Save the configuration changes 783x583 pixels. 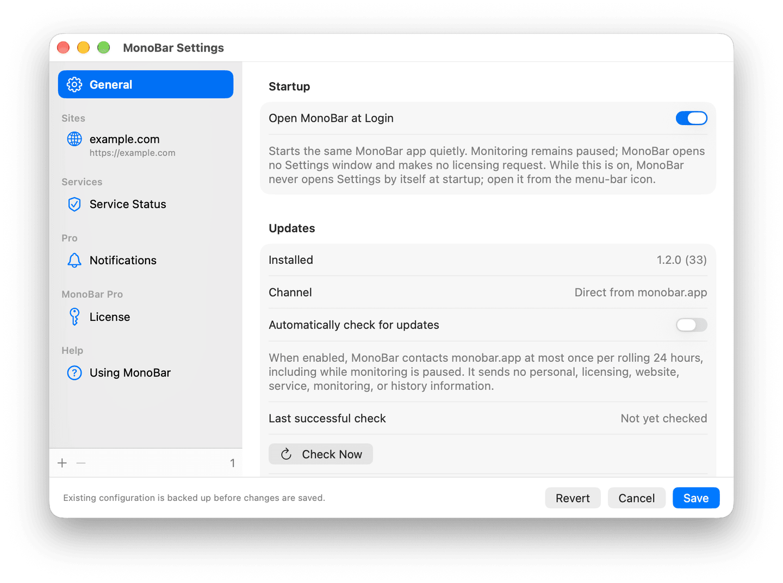point(696,498)
